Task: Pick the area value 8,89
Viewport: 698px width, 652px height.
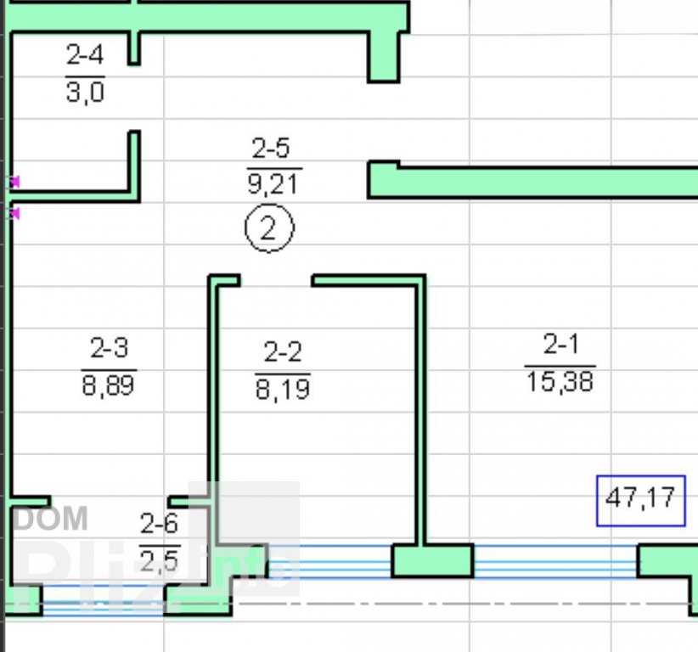Action: point(109,386)
